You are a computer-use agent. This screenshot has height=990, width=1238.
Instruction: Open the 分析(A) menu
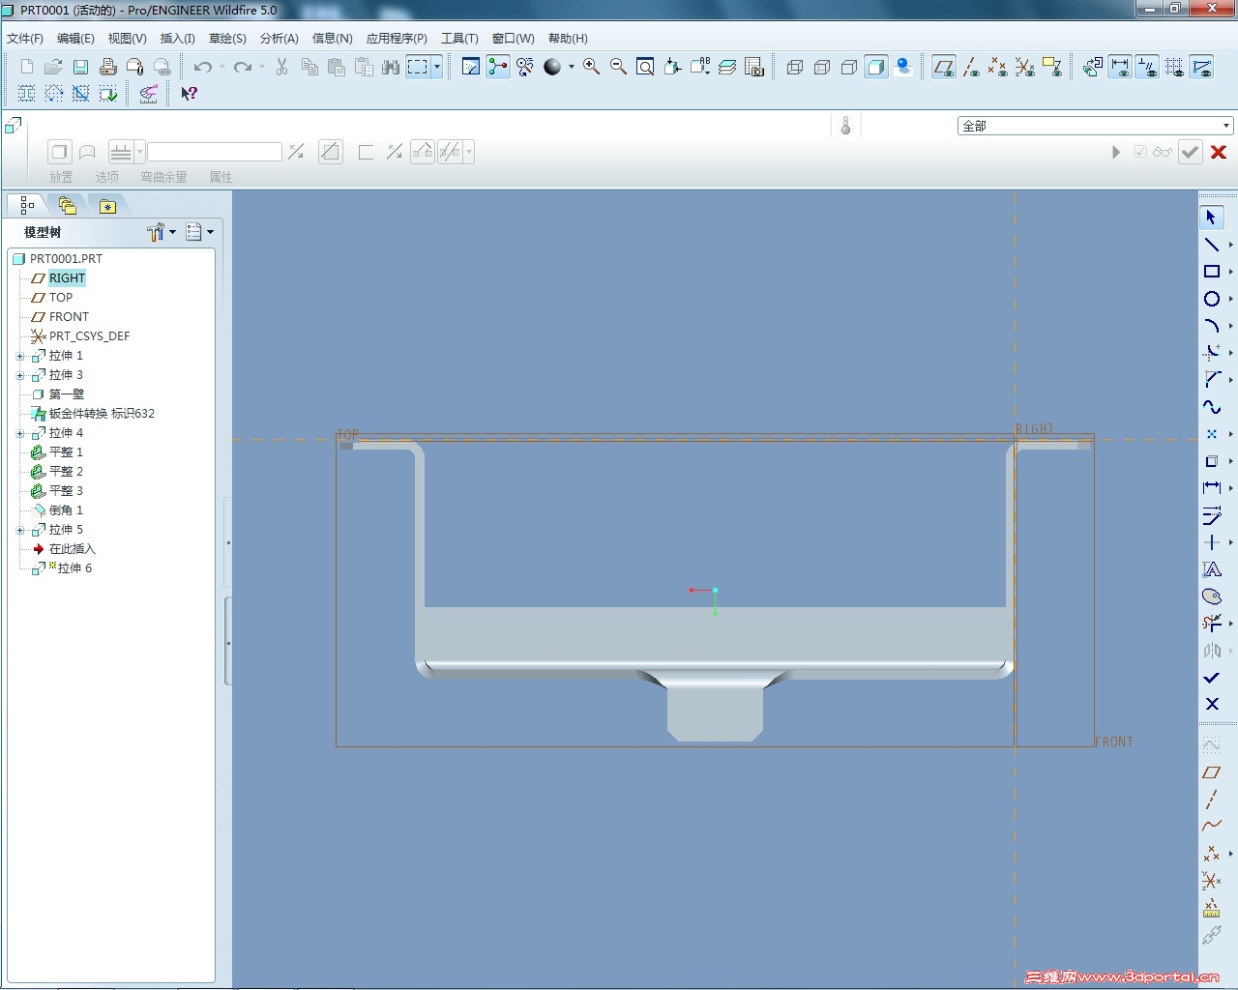[279, 39]
